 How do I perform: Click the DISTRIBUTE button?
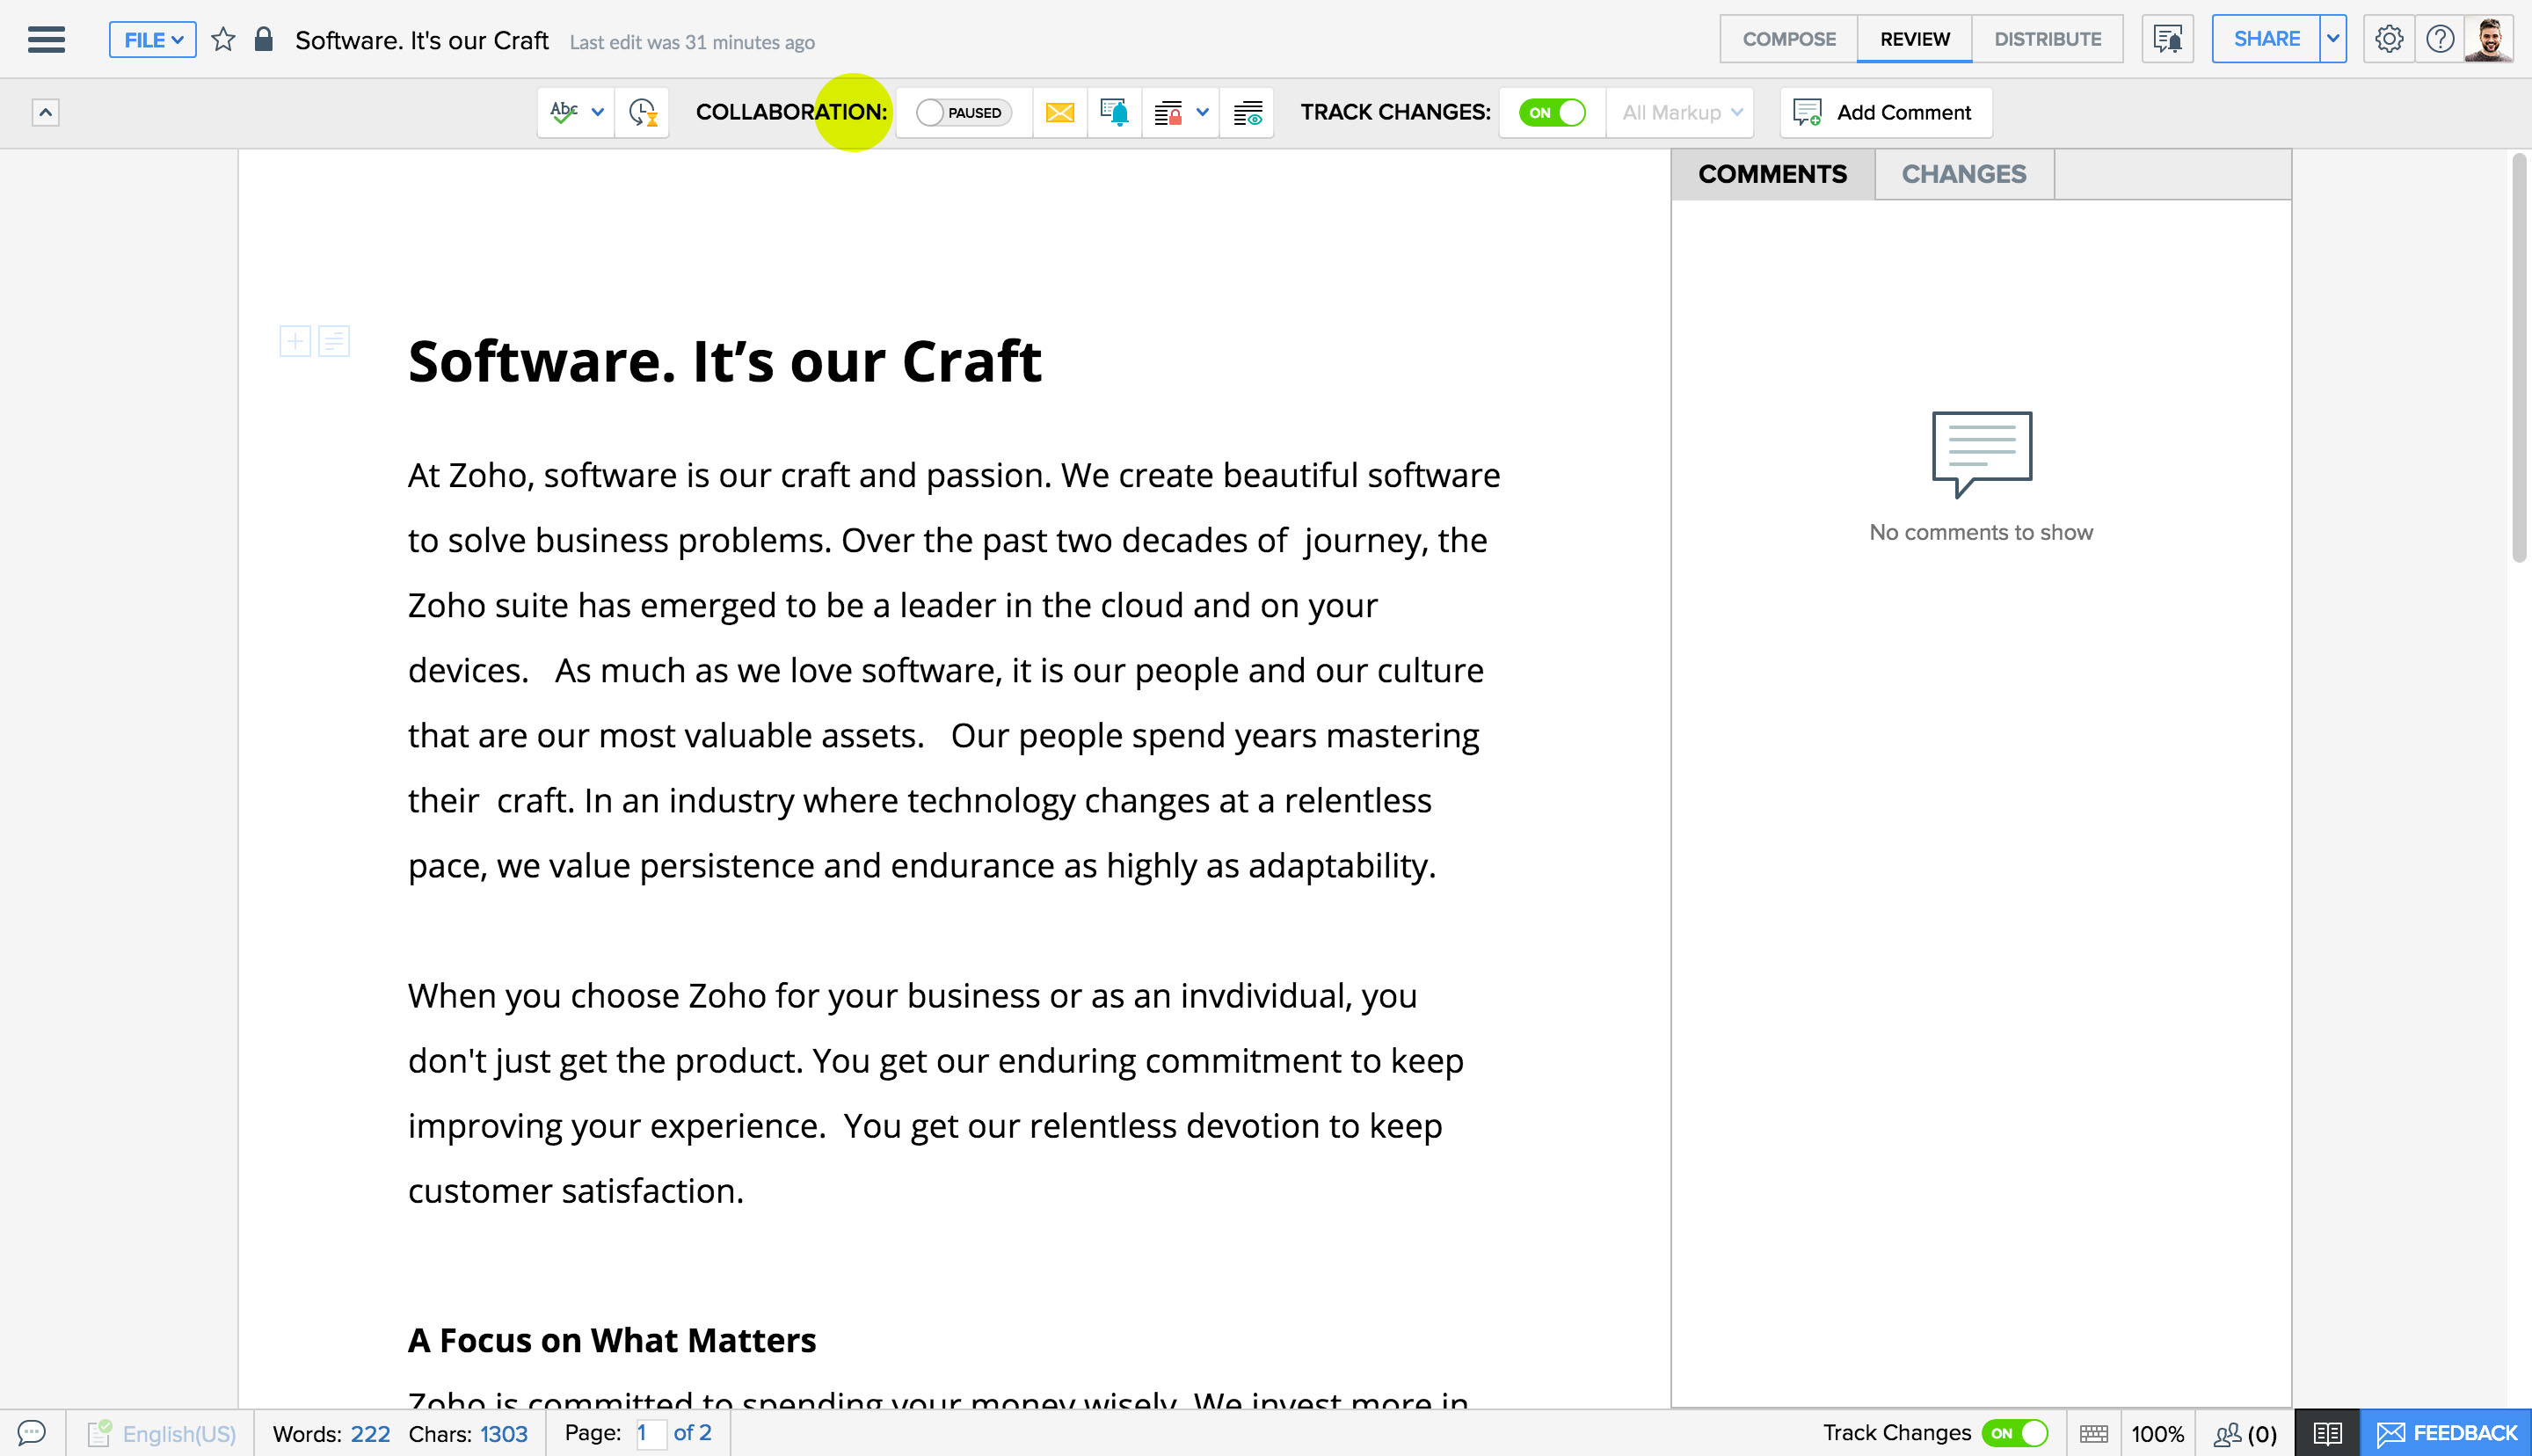pos(2047,39)
